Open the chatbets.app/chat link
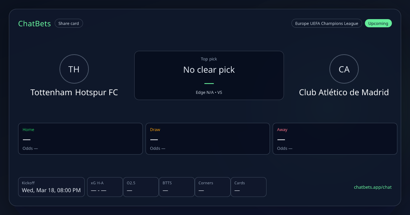This screenshot has width=410, height=215. (373, 187)
